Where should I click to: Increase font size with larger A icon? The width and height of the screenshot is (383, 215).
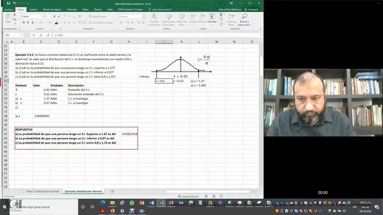[54, 16]
